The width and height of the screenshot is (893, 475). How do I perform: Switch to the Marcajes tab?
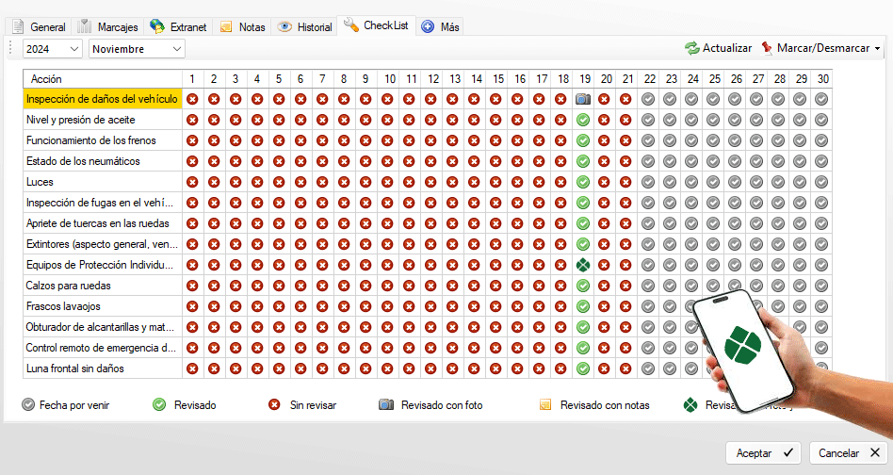pos(107,27)
